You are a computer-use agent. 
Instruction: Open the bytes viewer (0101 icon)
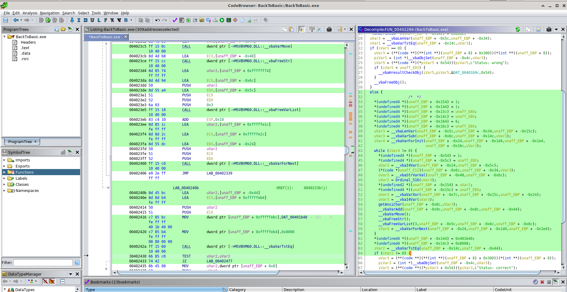point(182,20)
